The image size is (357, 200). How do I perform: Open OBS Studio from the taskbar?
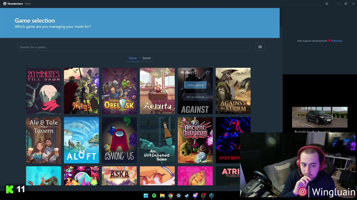(x=203, y=196)
